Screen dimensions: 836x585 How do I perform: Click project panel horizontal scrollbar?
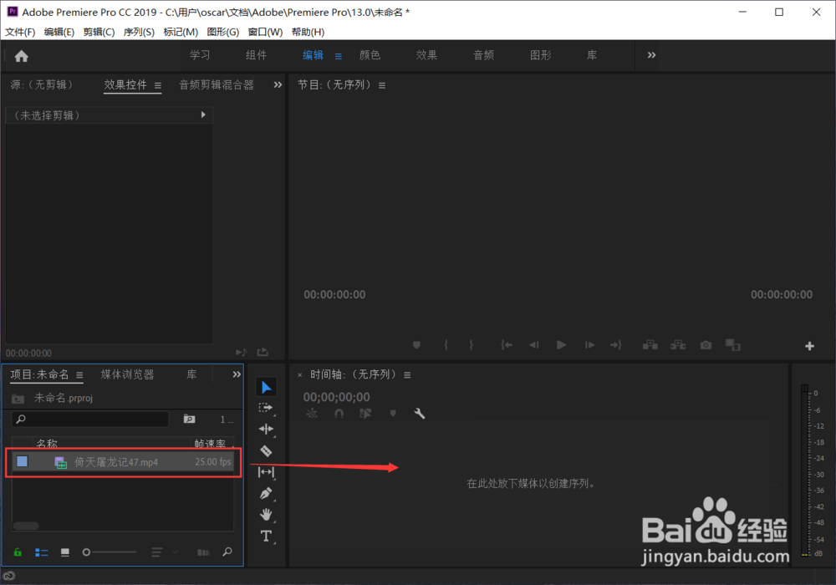26,526
